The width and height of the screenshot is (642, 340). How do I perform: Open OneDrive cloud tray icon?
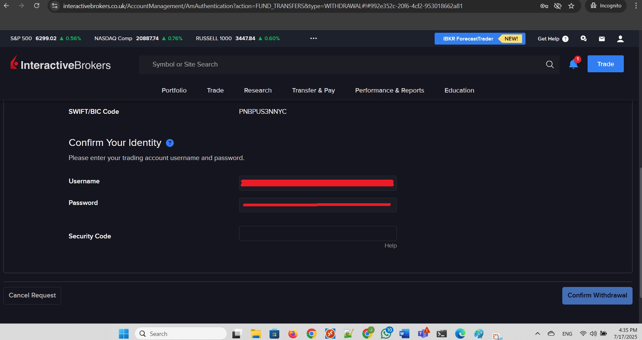click(551, 334)
